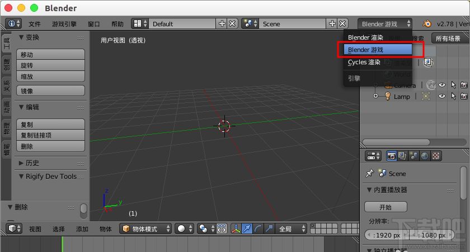
Task: Open the viewport shading selector
Action: [x=184, y=229]
